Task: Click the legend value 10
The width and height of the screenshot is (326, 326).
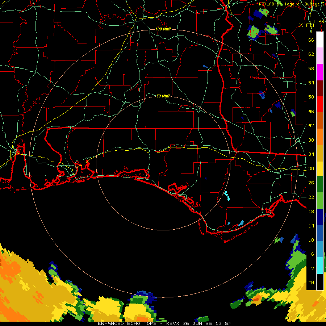Action: click(x=311, y=240)
